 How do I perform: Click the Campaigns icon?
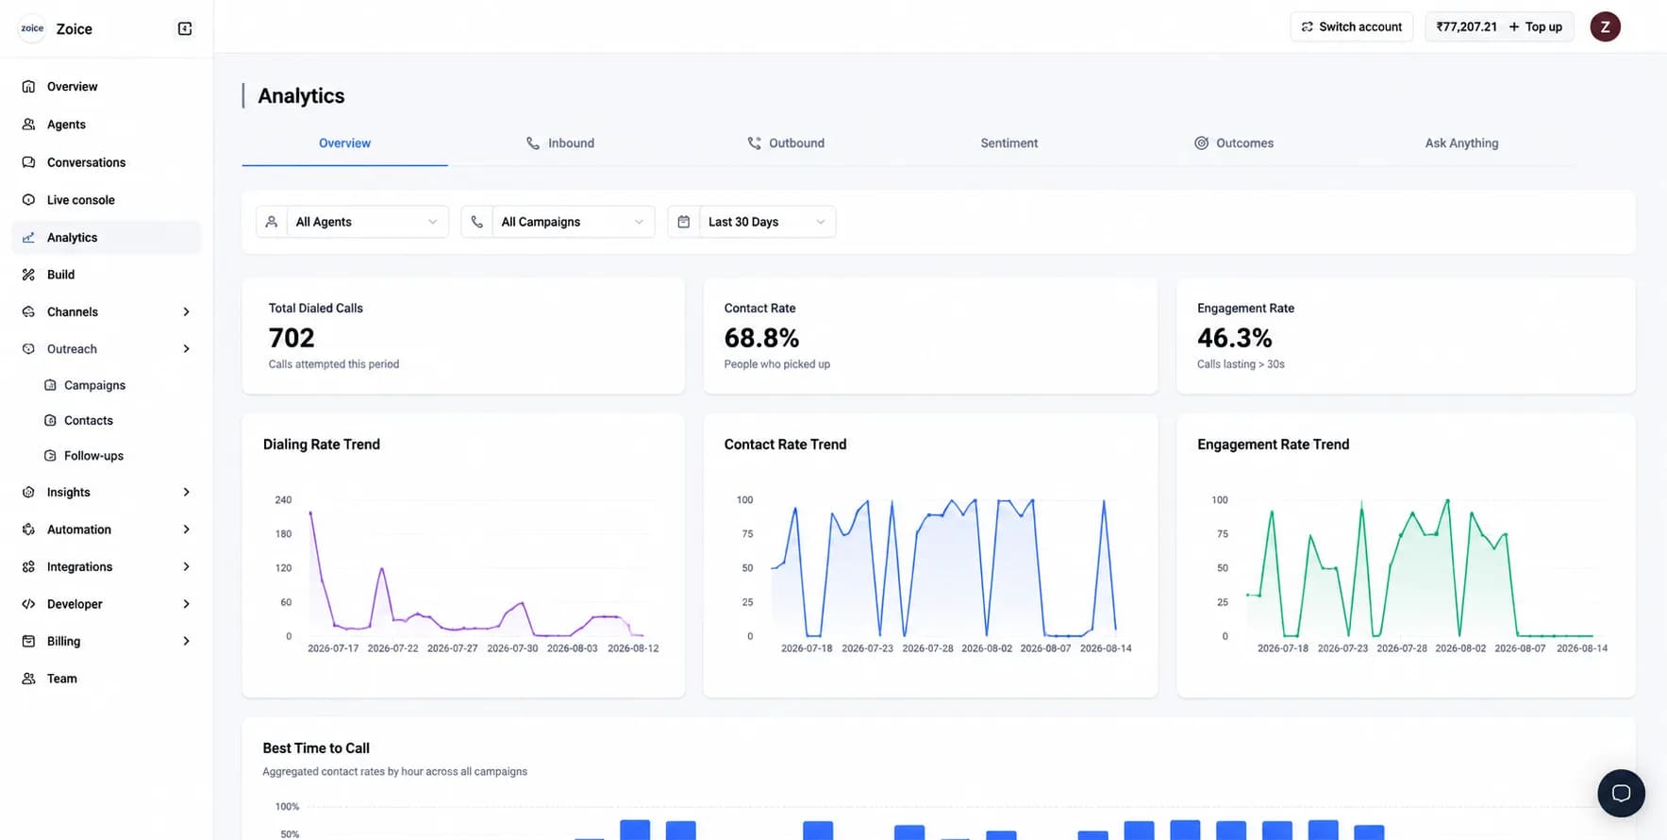click(50, 385)
